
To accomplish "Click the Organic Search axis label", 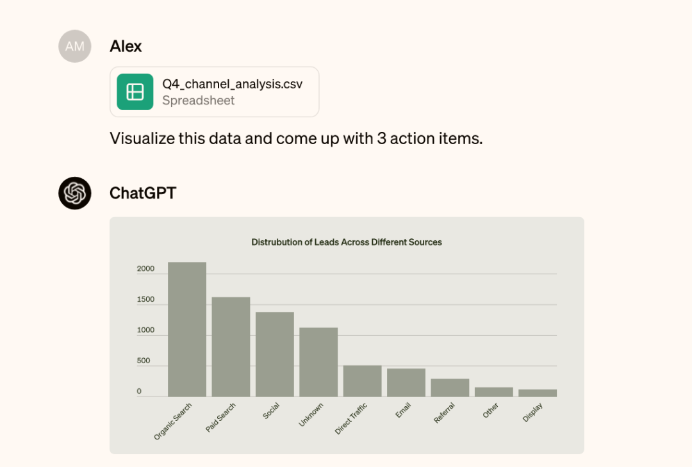I will click(172, 421).
